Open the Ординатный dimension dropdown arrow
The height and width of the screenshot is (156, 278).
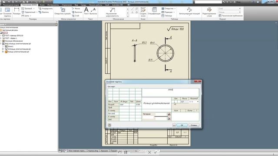point(37,12)
